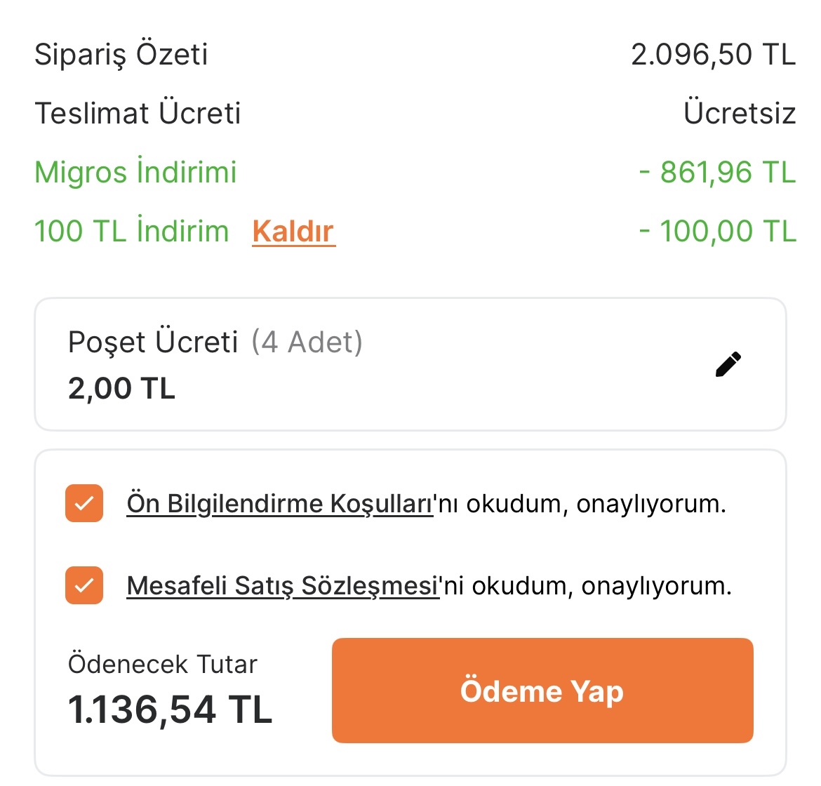The image size is (821, 786).
Task: Uncheck the Ön Bilgilendirme Koşulları checkbox
Action: point(84,504)
